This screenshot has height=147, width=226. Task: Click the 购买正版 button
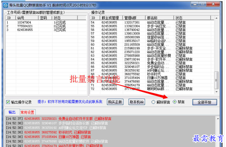pyautogui.click(x=115, y=102)
